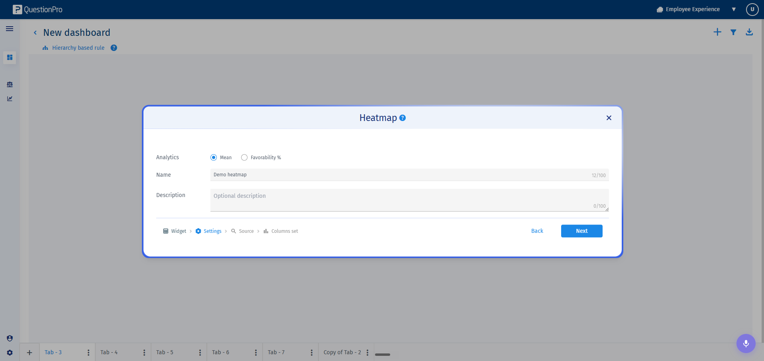Switch to Copy of Tab - 2
The width and height of the screenshot is (764, 361).
tap(342, 352)
